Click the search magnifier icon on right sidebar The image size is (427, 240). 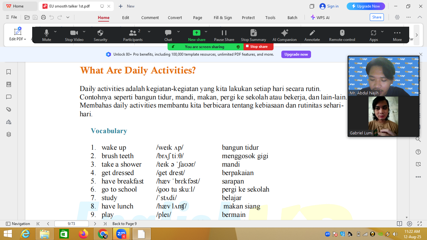pyautogui.click(x=418, y=139)
